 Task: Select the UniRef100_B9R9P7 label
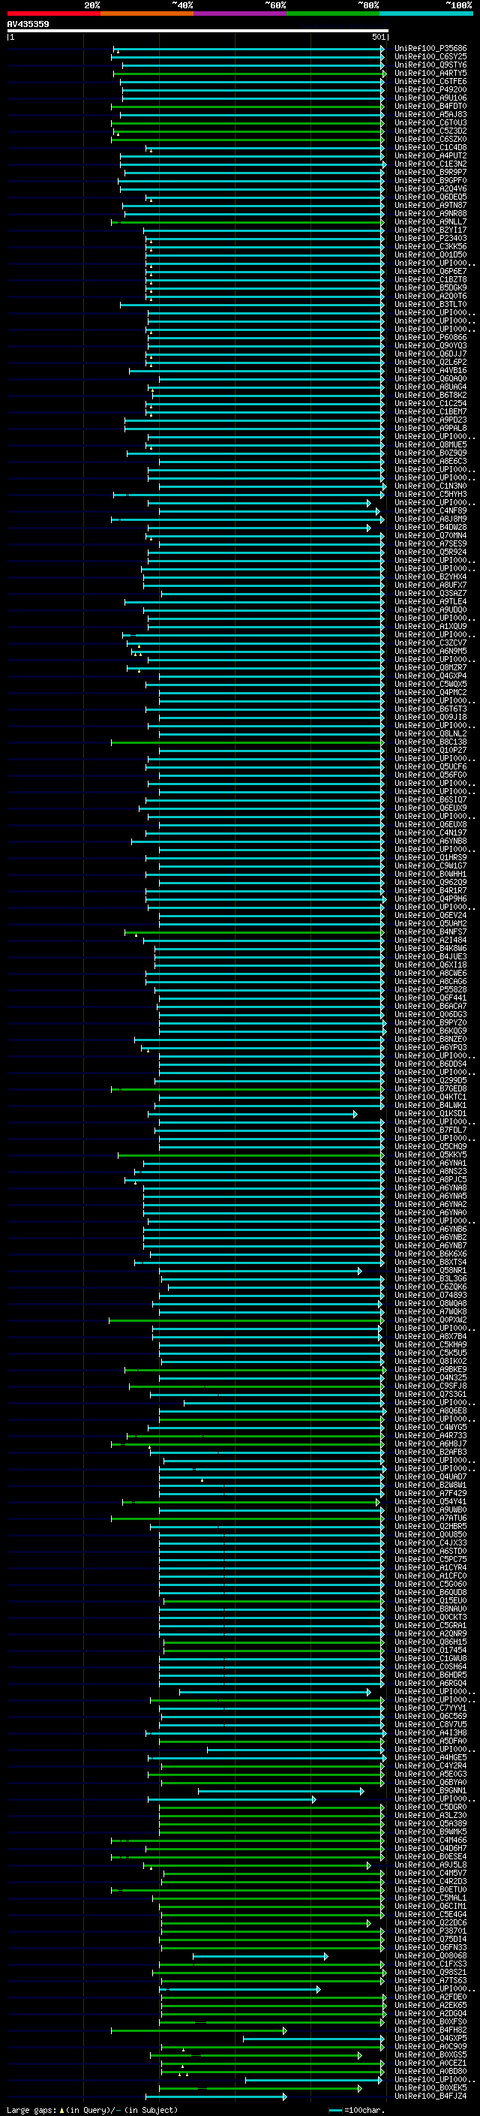(x=430, y=172)
